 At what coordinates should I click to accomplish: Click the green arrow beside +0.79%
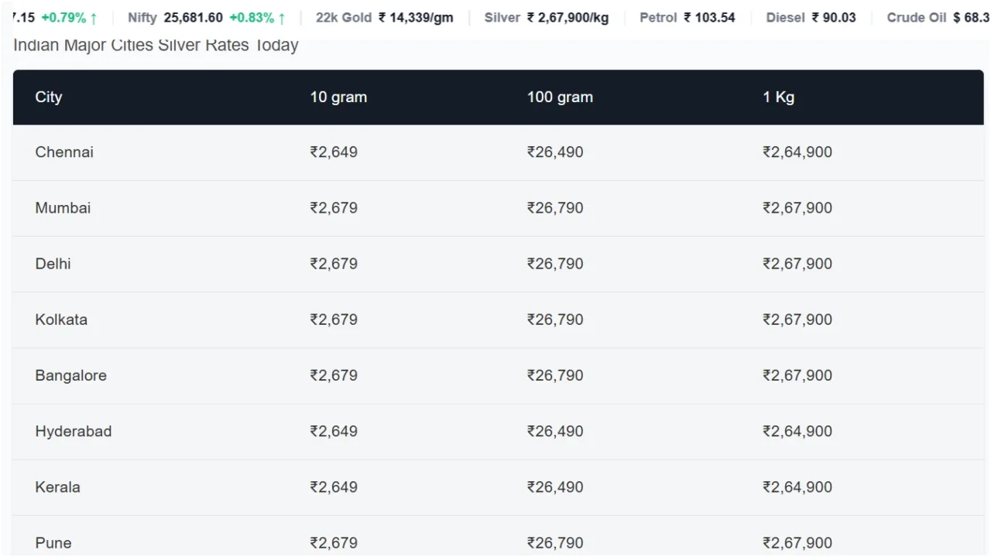[94, 18]
